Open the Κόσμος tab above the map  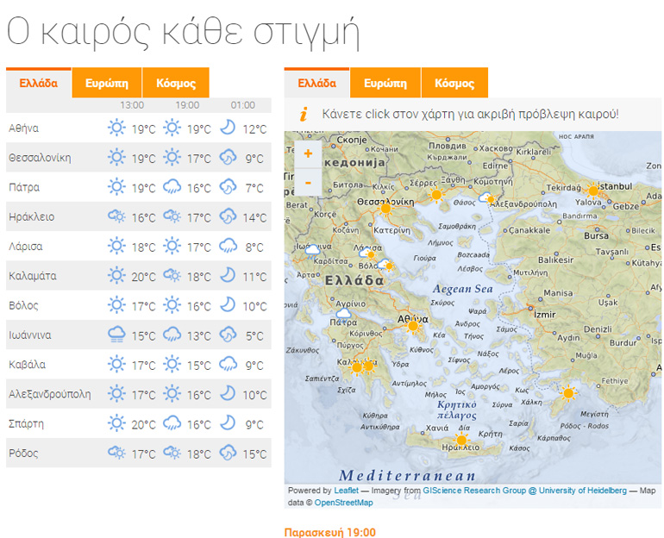[454, 84]
